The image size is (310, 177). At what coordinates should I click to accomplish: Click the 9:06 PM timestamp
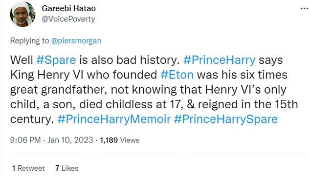point(25,140)
